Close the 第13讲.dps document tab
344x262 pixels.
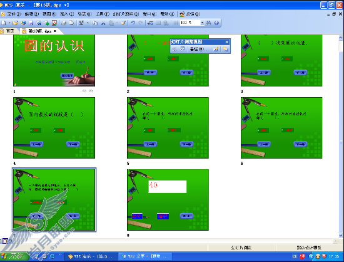55,31
